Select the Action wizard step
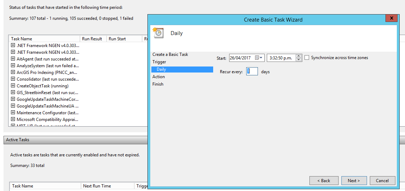Viewport: 405px width, 191px height. click(x=158, y=77)
